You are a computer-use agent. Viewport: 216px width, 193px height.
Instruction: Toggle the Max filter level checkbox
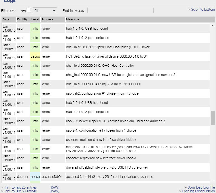pos(28,10)
